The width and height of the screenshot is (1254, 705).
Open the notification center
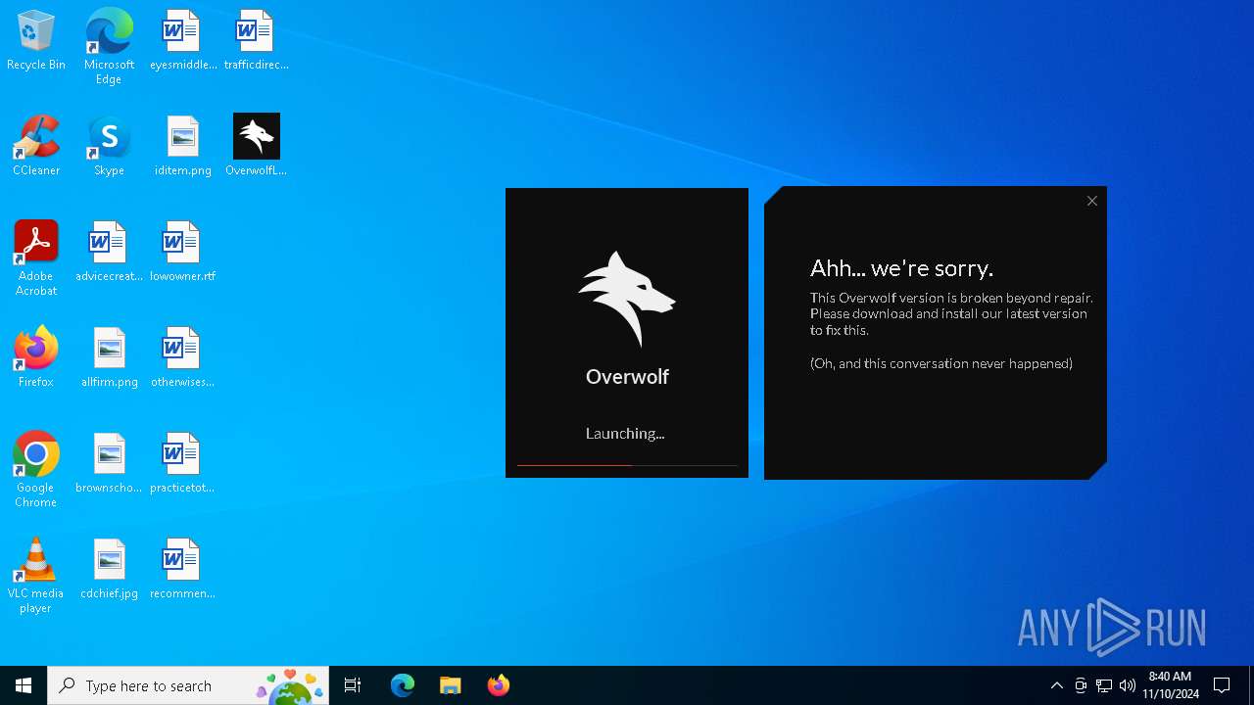click(1222, 685)
